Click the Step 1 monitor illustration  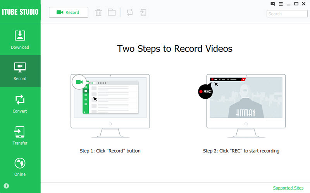click(x=110, y=106)
